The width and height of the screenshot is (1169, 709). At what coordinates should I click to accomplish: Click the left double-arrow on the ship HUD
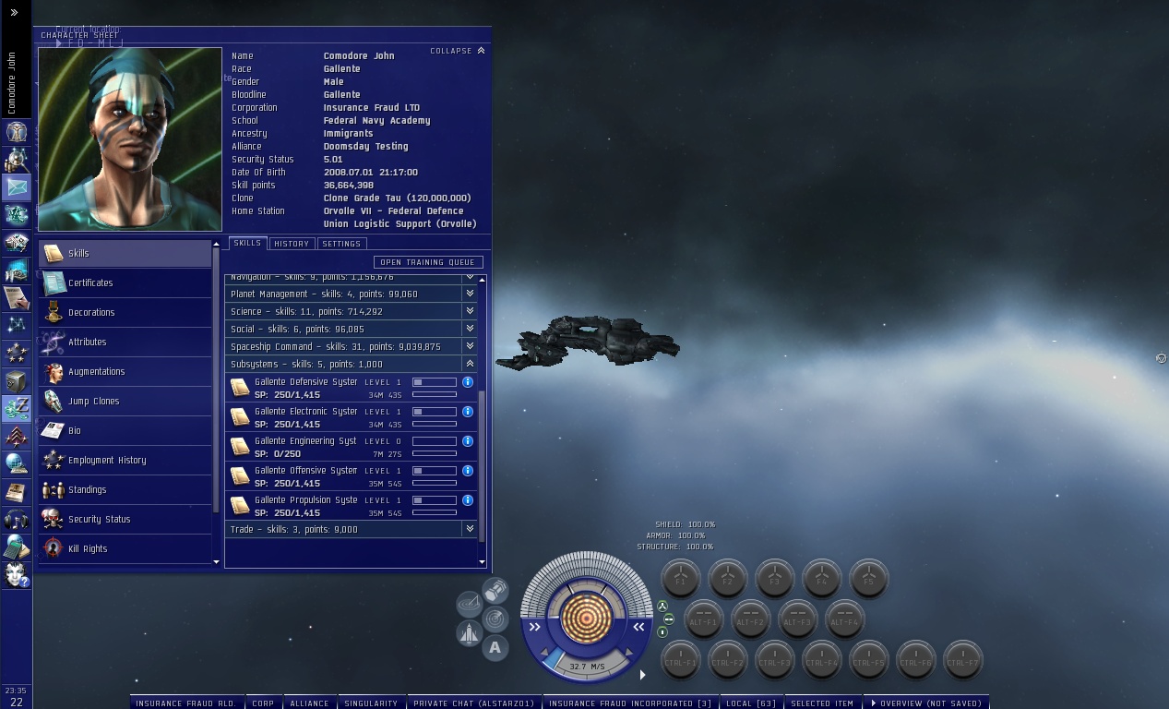tap(534, 627)
